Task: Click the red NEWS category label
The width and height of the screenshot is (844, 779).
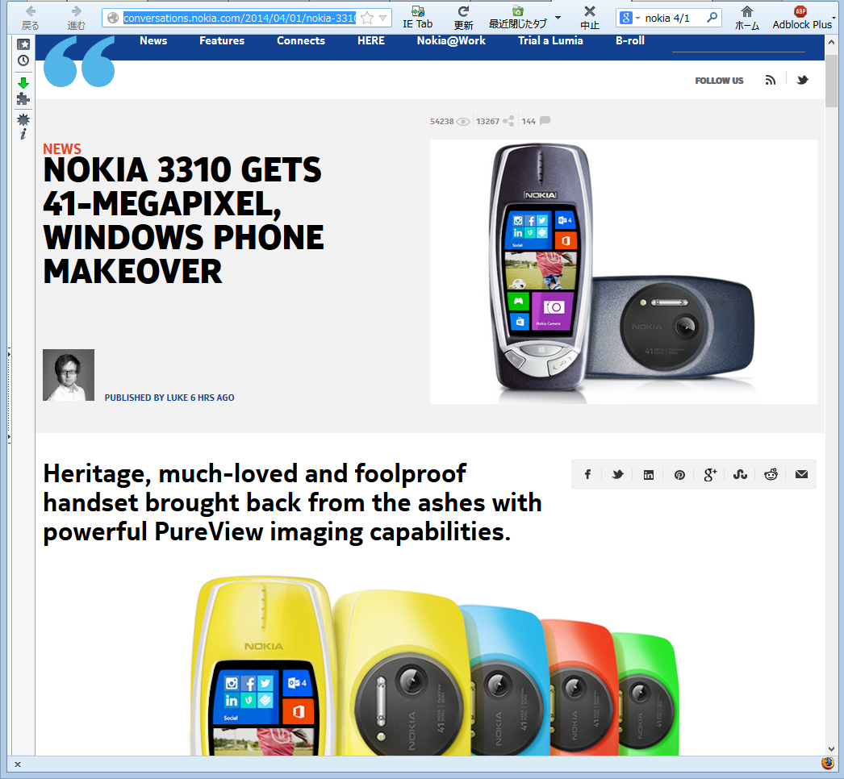Action: pyautogui.click(x=62, y=149)
